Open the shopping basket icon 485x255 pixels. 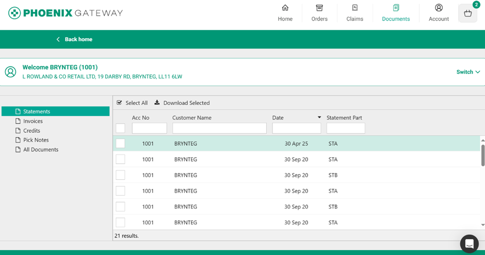[467, 14]
